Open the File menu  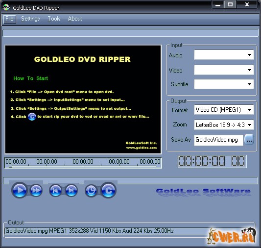pos(9,19)
